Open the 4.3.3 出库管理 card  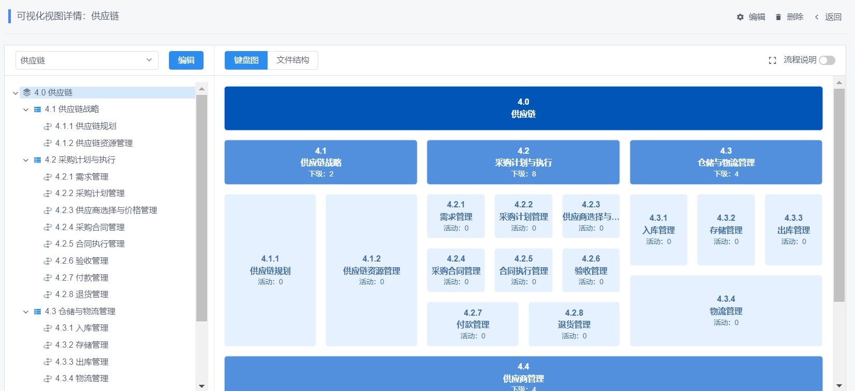pos(794,230)
